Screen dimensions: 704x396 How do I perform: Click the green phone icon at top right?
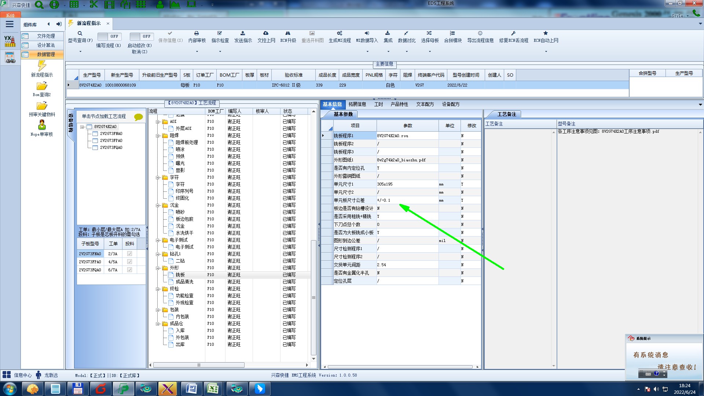(696, 13)
